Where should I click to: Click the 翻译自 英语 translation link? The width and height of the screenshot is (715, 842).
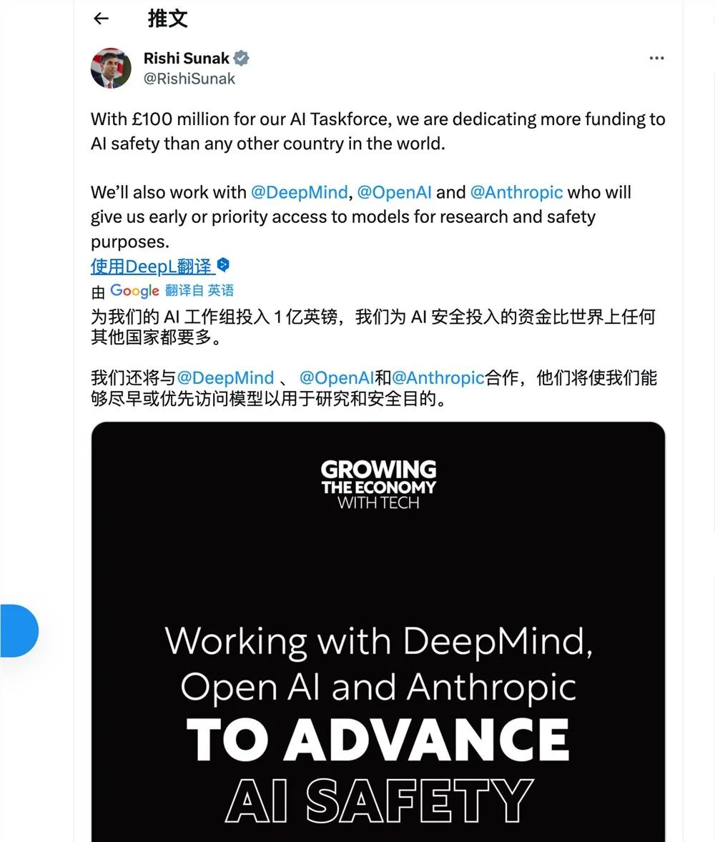199,290
